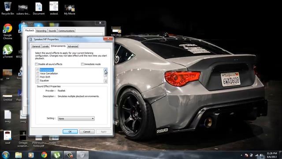Tick the Voice Cancellation checkbox
The width and height of the screenshot is (282, 159).
pos(38,74)
